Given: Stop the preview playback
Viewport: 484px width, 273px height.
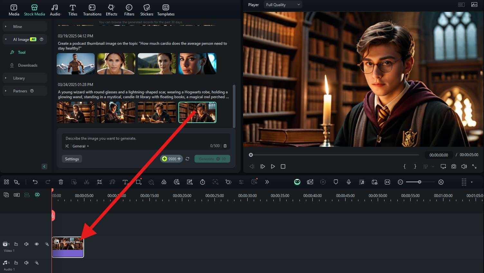Looking at the screenshot, I should tap(283, 166).
